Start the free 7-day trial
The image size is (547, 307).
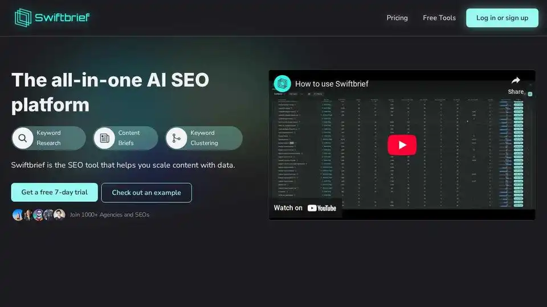coord(55,192)
